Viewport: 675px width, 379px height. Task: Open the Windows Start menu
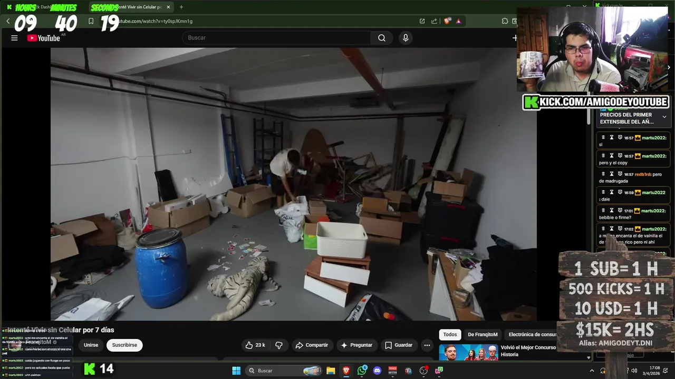coord(236,371)
